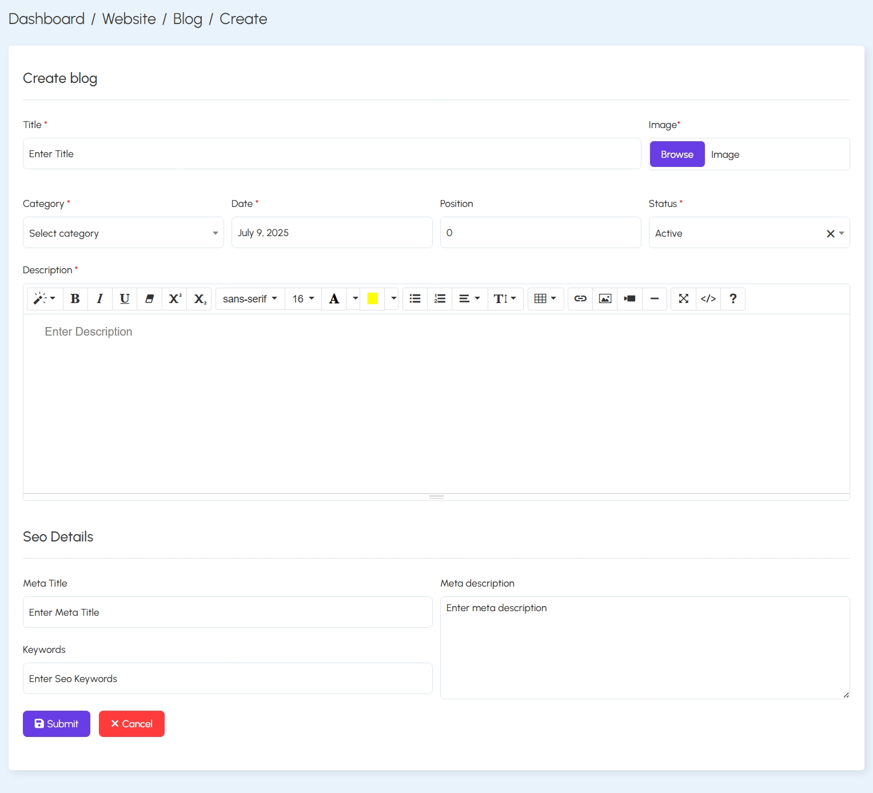Click the Enter Meta Title field
873x793 pixels.
228,612
